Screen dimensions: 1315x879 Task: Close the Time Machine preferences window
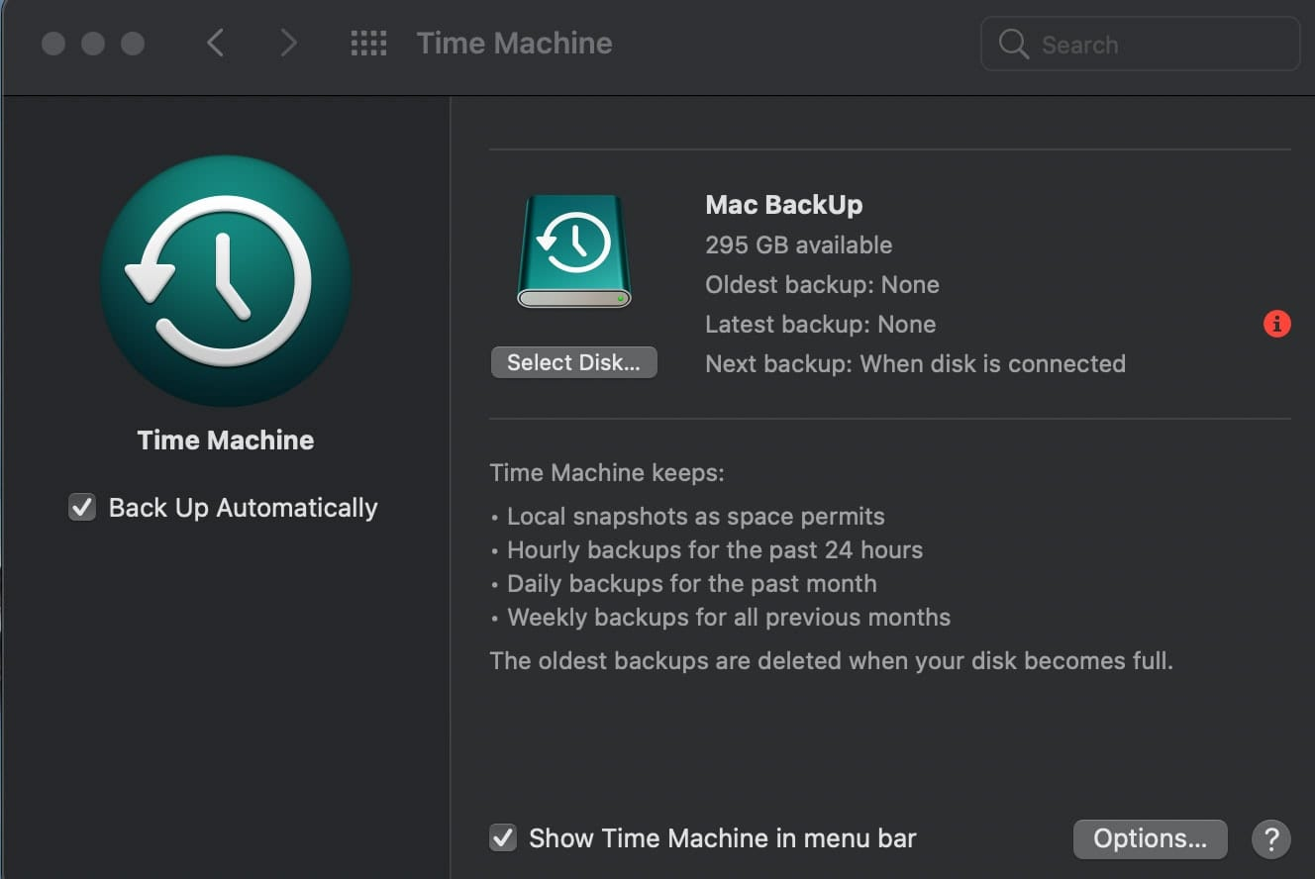coord(53,44)
